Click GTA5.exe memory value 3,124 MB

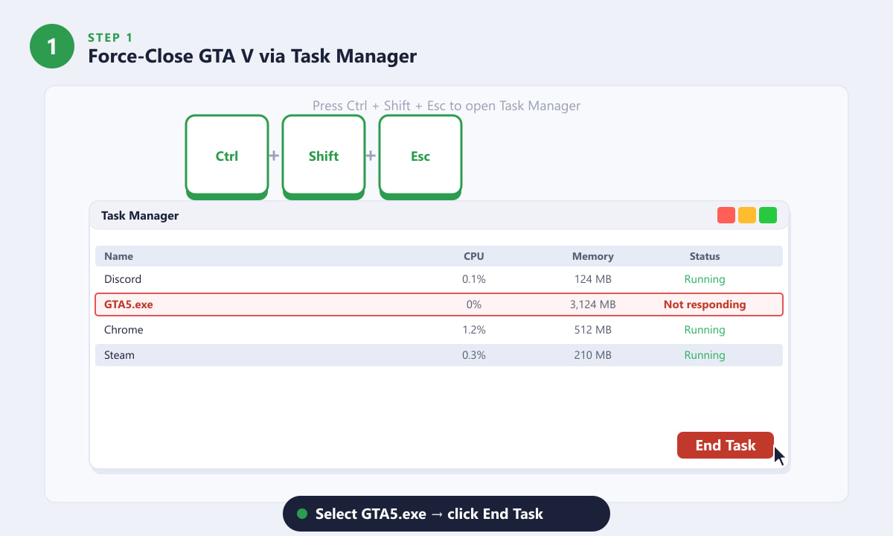point(593,304)
